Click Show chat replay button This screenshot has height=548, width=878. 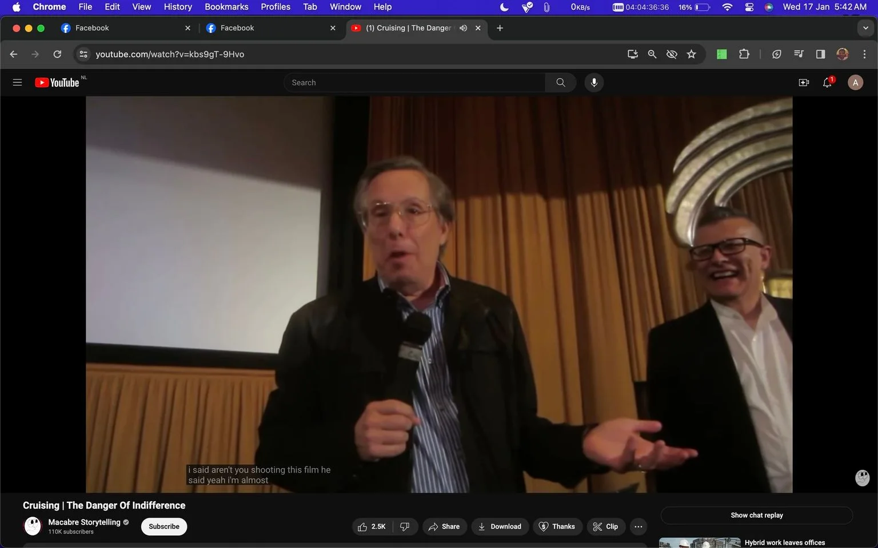756,515
